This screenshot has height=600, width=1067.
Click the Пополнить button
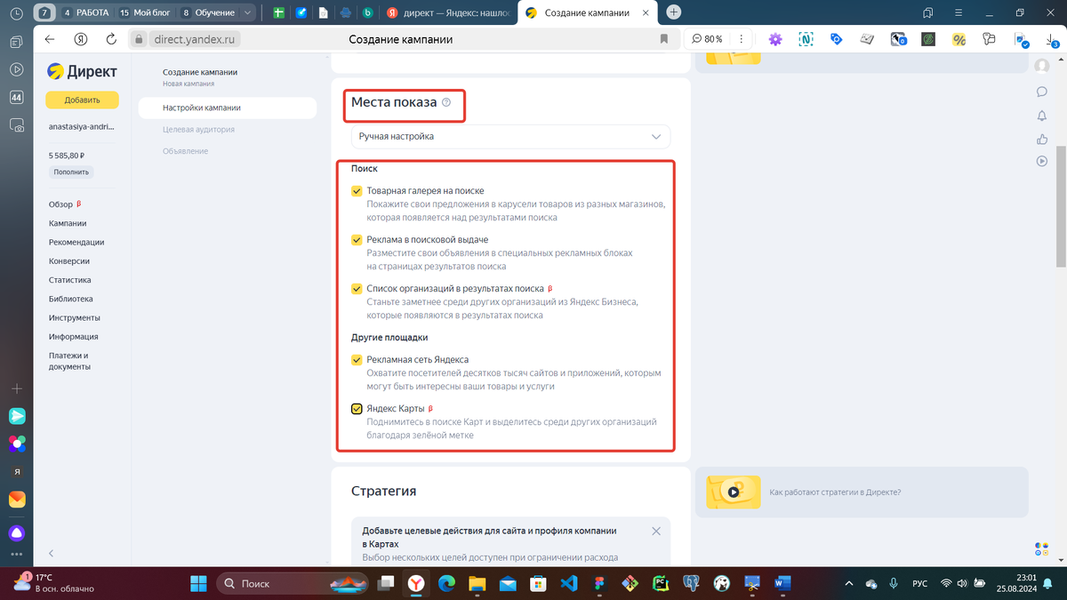tap(71, 172)
